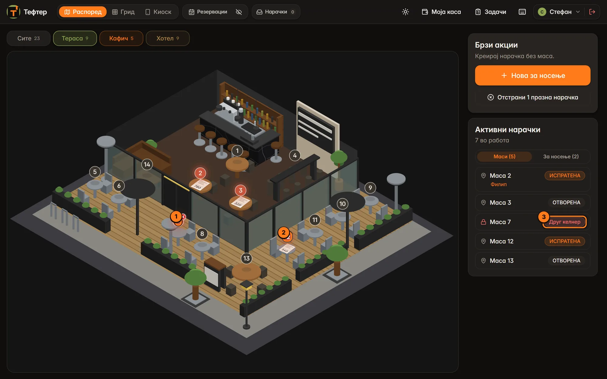Image resolution: width=607 pixels, height=379 pixels.
Task: Toggle the light theme sun icon
Action: coord(405,12)
